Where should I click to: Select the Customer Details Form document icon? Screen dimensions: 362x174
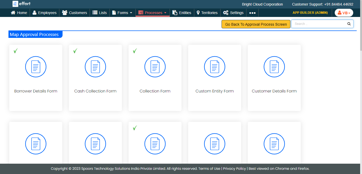tap(274, 67)
